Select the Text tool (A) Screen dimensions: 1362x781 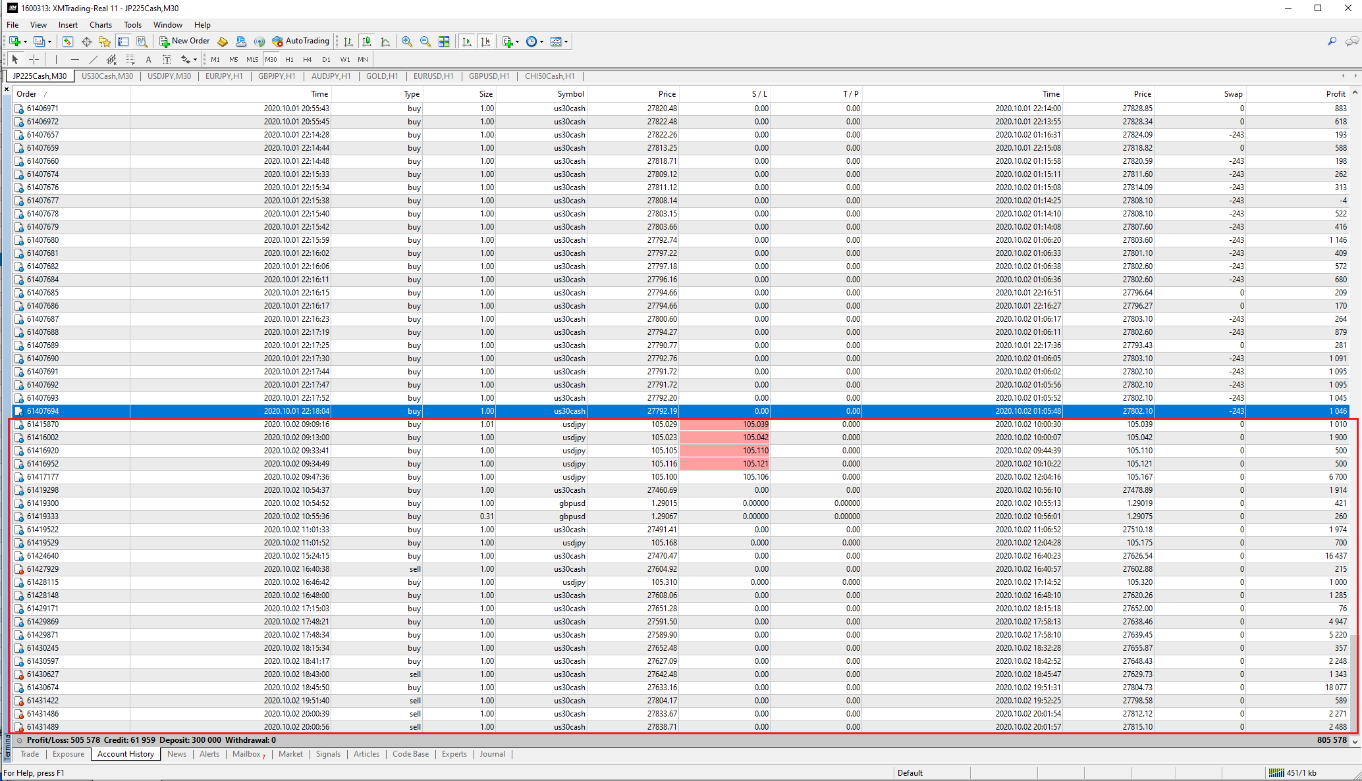tap(149, 59)
